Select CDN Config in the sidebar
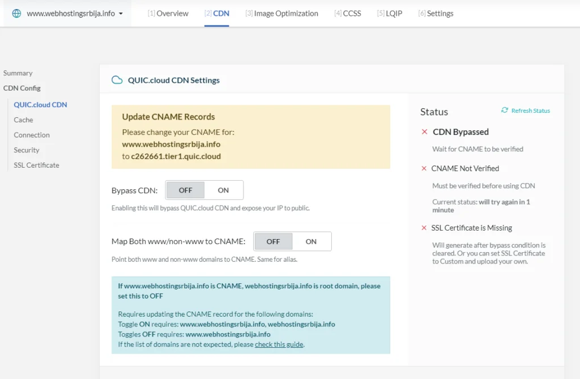Screen dimensions: 580x379 [x=22, y=88]
